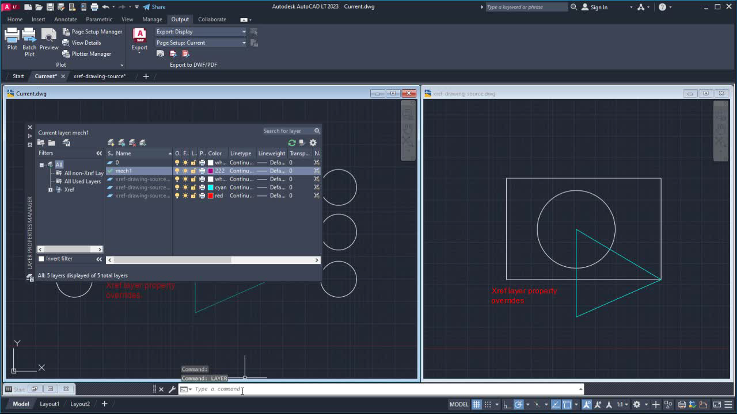Change the color swatch of mech1 layer

pyautogui.click(x=210, y=171)
